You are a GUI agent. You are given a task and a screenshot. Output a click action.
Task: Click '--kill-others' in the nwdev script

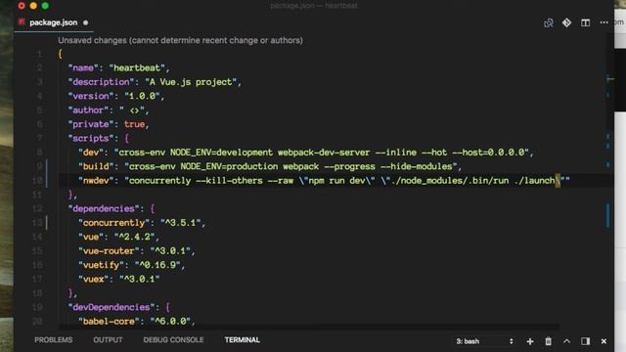229,181
